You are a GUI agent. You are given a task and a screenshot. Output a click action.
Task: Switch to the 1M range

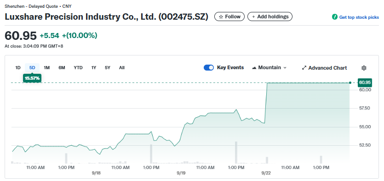[x=47, y=68]
